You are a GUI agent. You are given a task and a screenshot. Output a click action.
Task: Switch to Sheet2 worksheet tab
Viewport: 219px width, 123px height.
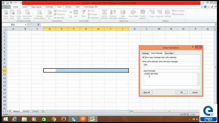(x=26, y=111)
